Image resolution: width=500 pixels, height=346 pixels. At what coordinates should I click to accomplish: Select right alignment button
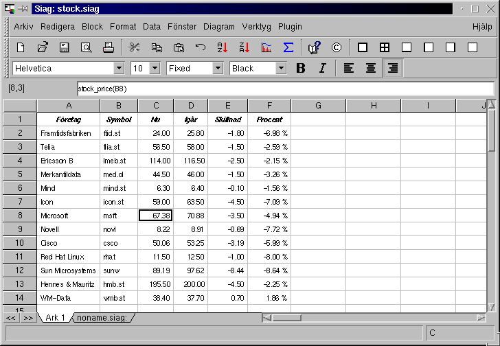tap(393, 68)
